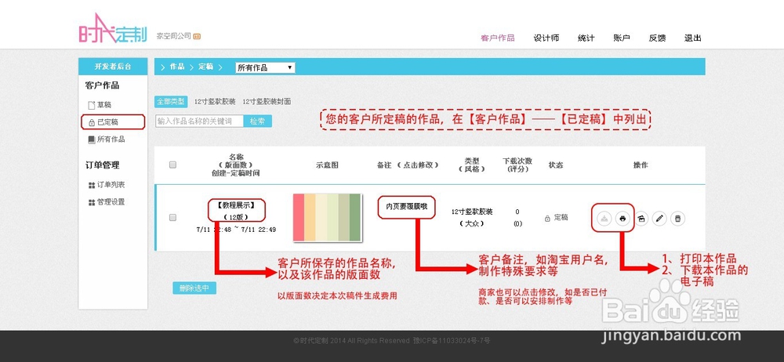Viewport: 784px width, 362px height.
Task: Click the 下载次数 column header
Action: point(517,161)
